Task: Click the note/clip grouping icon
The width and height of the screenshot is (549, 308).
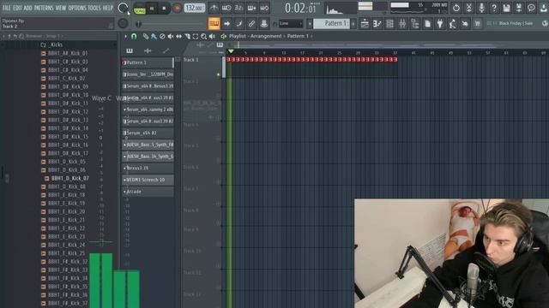Action: [239, 24]
